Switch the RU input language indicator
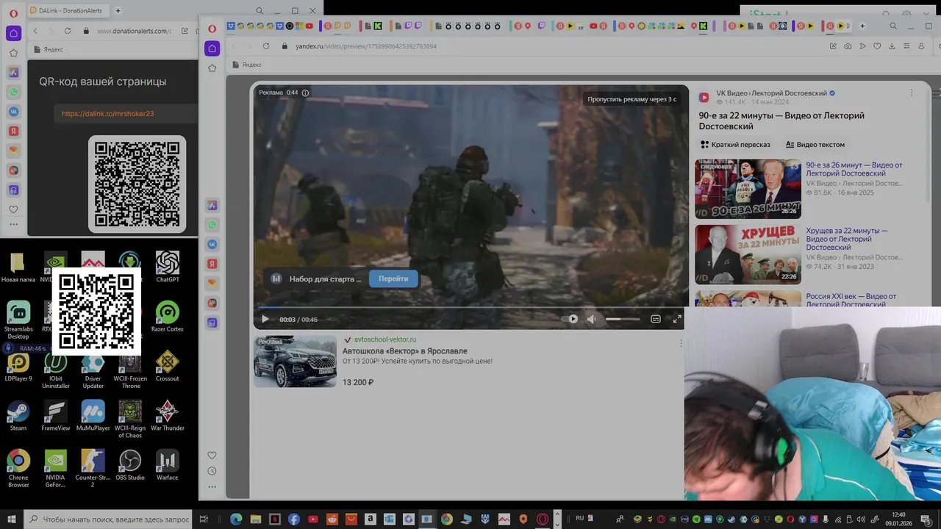Viewport: 941px width, 529px height. 580,518
